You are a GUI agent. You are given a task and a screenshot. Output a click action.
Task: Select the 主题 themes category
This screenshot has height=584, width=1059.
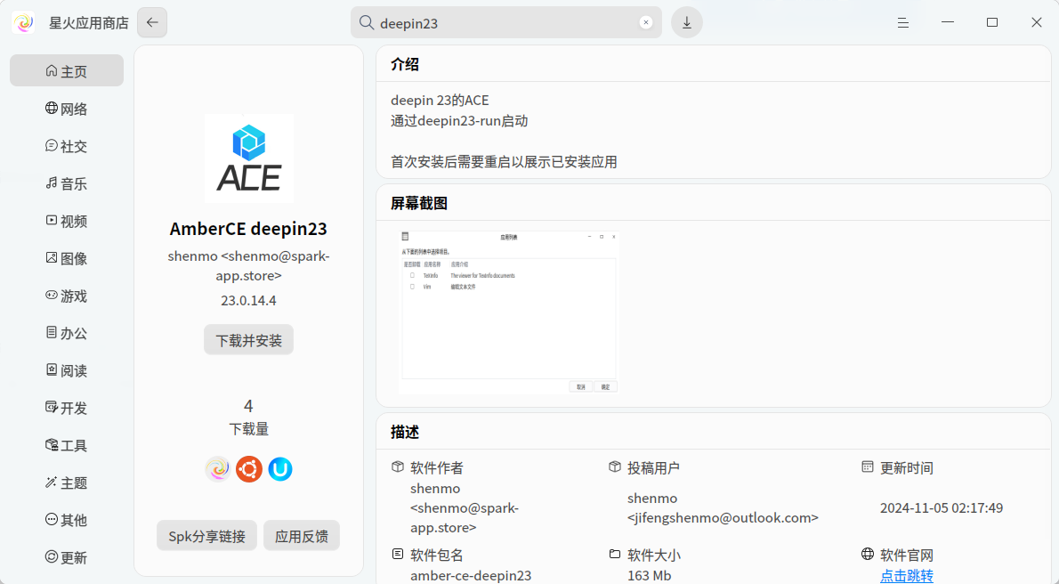click(67, 483)
